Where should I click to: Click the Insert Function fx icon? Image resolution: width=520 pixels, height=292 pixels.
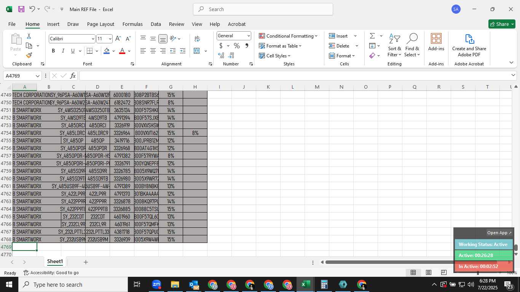click(x=73, y=76)
